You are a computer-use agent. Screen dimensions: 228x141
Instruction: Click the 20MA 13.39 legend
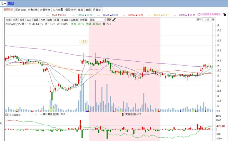[x=108, y=15]
